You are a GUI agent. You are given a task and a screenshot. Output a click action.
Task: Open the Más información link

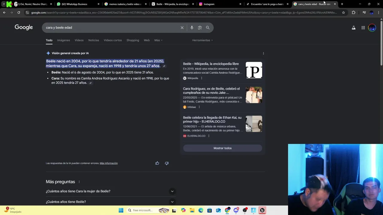109,163
